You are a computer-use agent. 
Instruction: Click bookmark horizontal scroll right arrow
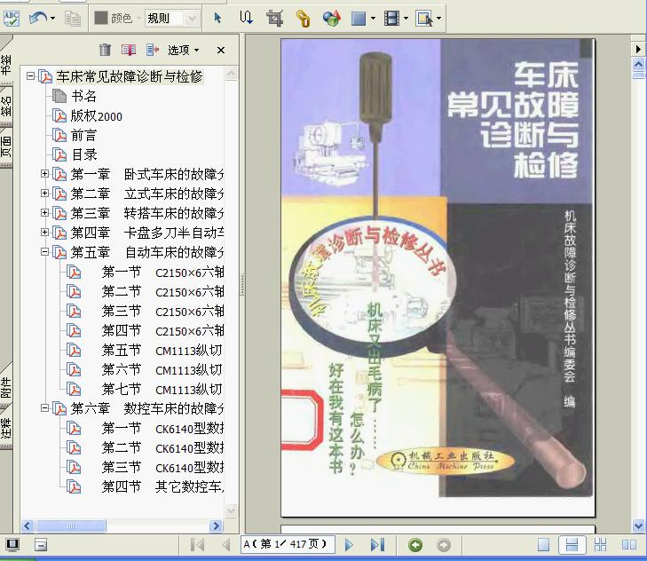pos(217,525)
